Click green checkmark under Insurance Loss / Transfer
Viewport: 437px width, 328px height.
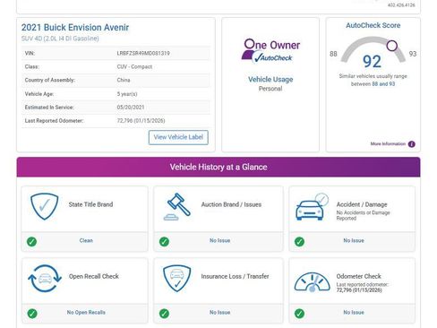coord(164,314)
